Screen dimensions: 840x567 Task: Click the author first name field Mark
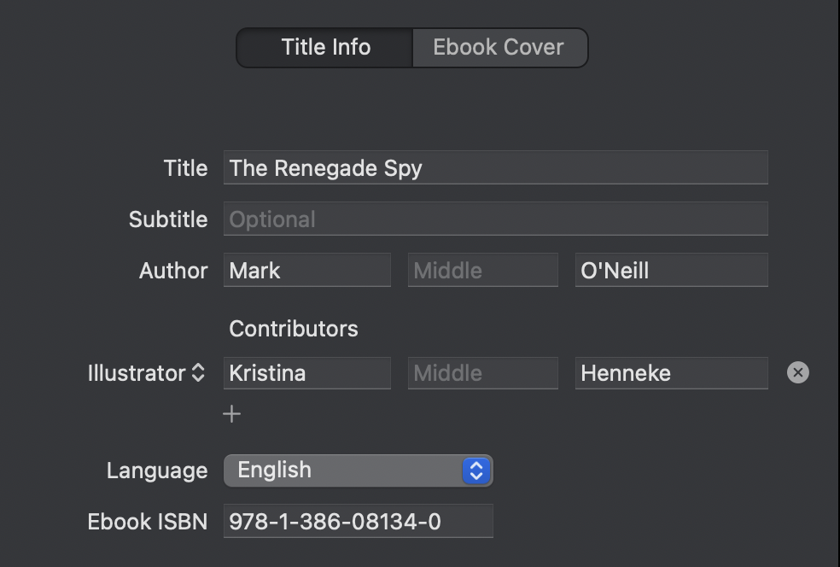[306, 271]
